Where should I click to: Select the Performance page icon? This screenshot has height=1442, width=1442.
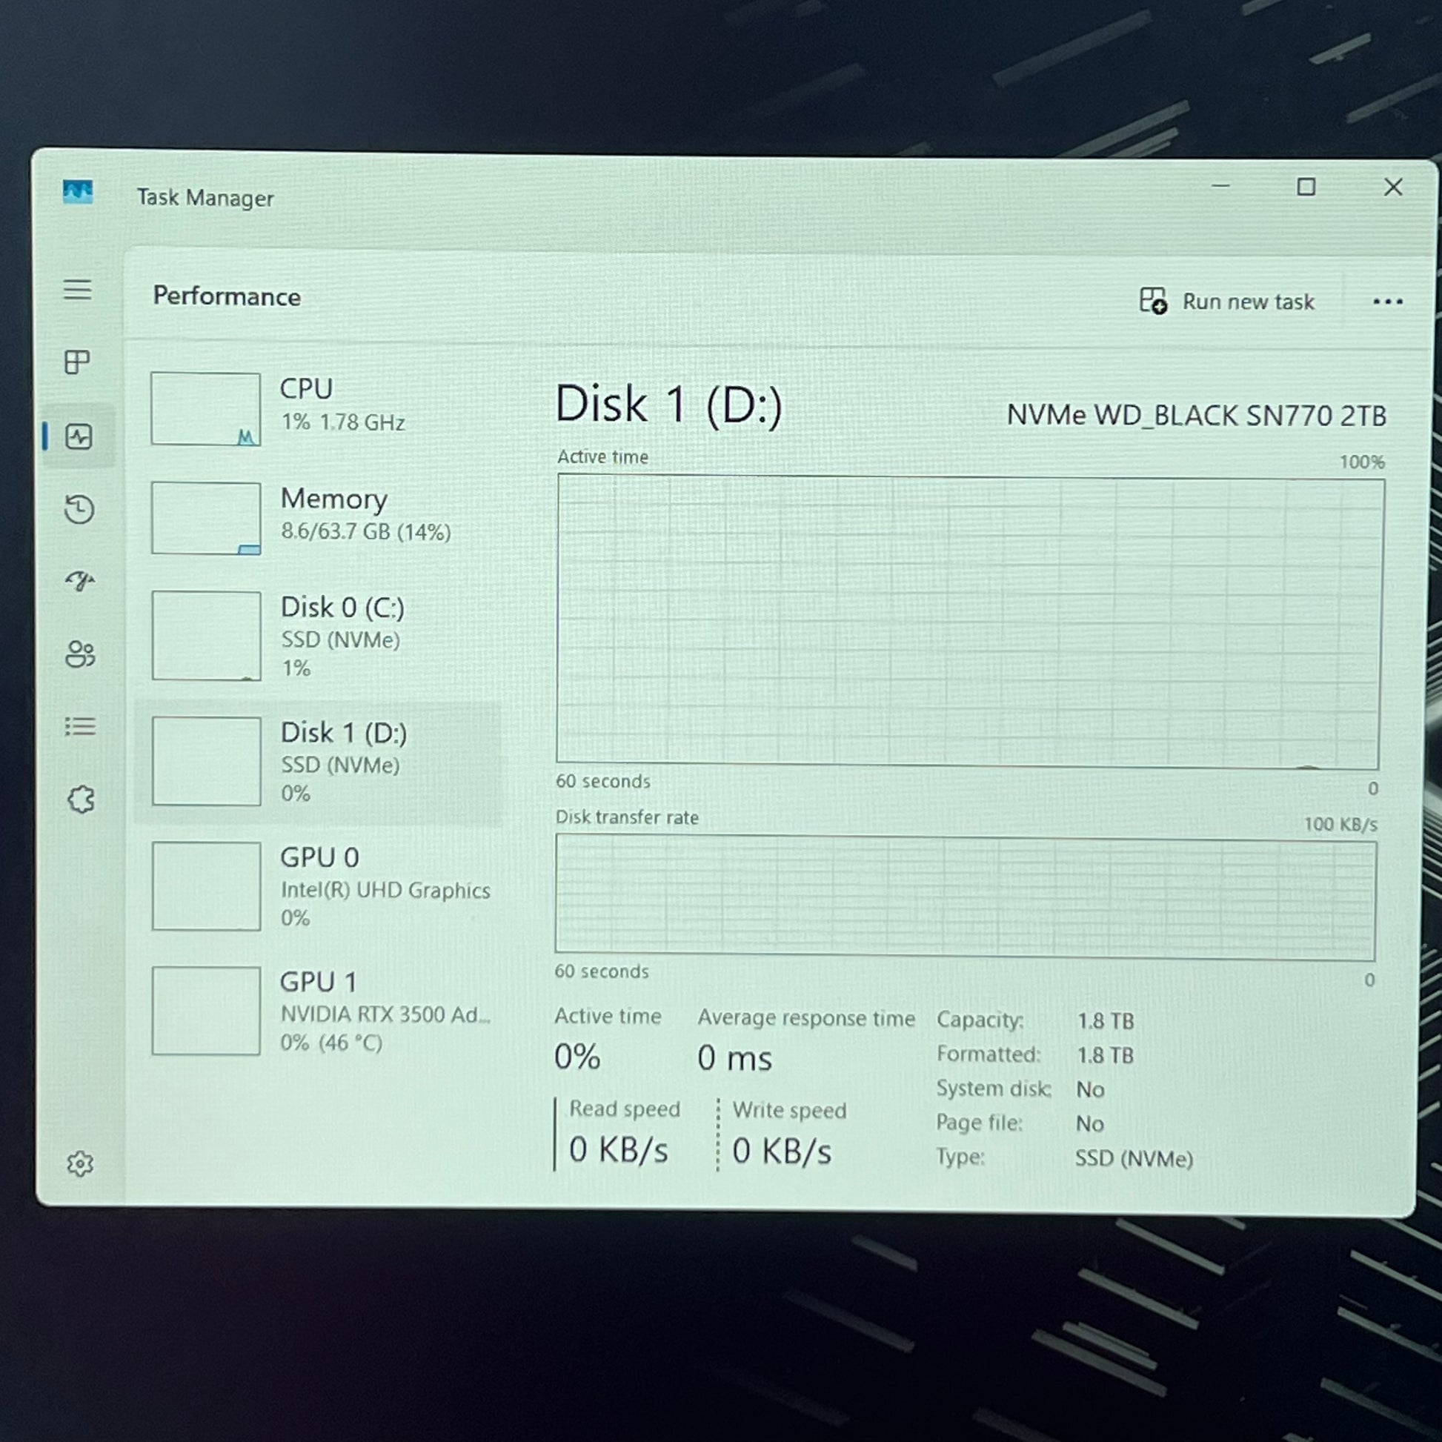[x=79, y=436]
